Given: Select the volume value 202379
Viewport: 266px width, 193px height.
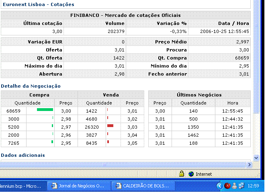Looking at the screenshot, I should [x=116, y=31].
